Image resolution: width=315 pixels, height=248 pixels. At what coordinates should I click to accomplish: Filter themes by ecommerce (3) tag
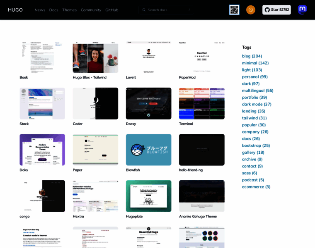(x=256, y=187)
